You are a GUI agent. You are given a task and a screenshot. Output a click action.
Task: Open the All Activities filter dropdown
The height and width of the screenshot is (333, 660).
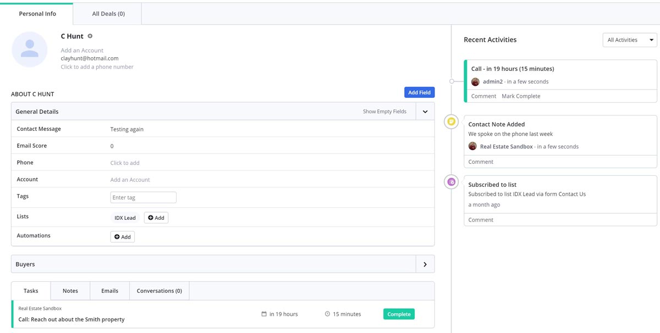[630, 40]
